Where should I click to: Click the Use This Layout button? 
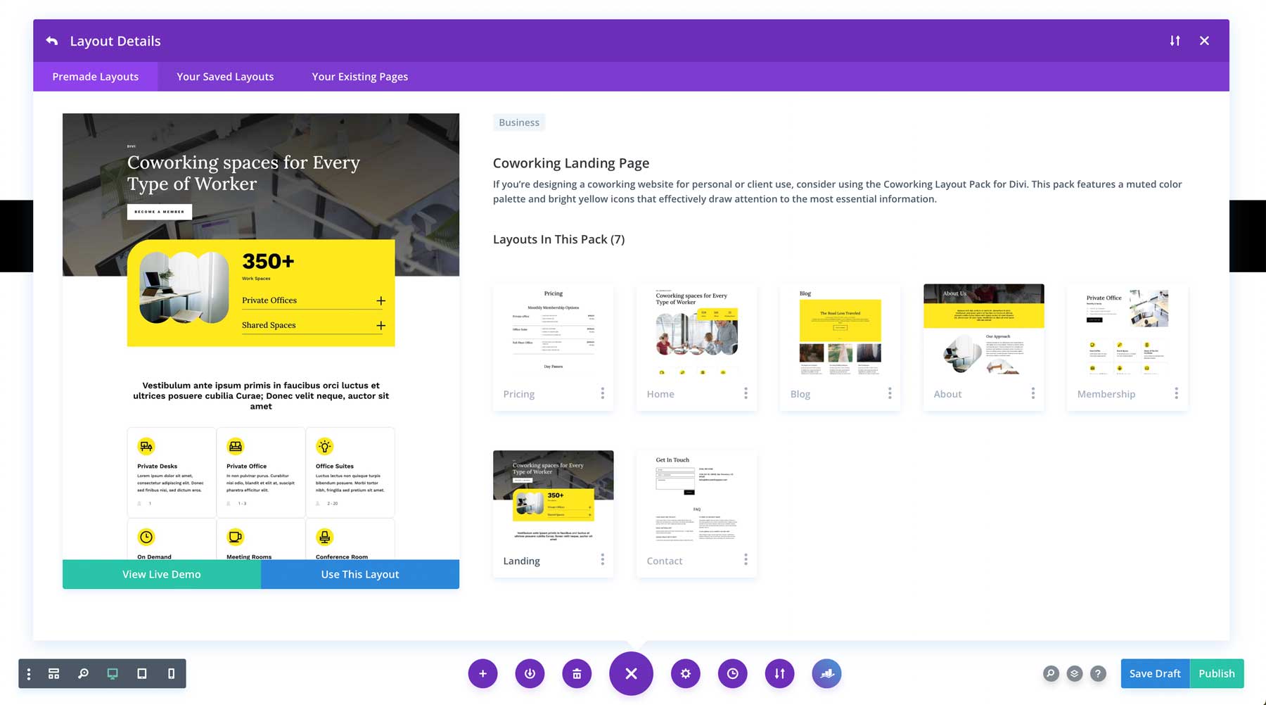tap(359, 574)
